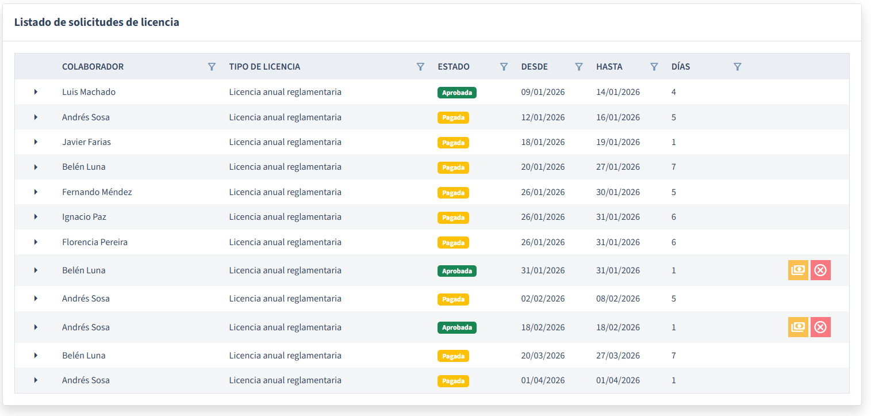The height and width of the screenshot is (416, 871).
Task: Cancel Belén Luna's 31/01/2026 approved request
Action: tap(820, 270)
